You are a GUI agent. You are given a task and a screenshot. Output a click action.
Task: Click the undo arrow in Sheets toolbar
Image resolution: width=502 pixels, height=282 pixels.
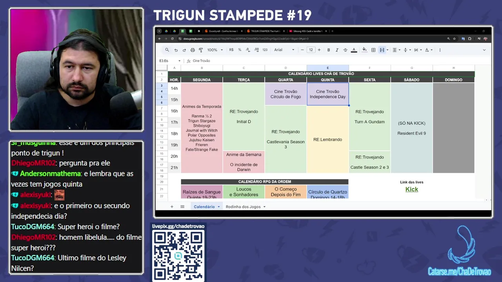tap(176, 50)
